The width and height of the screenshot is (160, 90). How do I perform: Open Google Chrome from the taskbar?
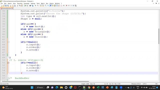[x=89, y=87]
